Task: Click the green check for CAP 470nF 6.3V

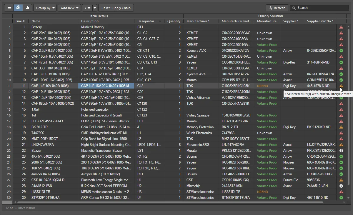Action: pyautogui.click(x=341, y=62)
